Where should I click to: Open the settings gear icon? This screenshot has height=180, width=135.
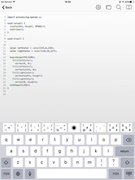[98, 7]
